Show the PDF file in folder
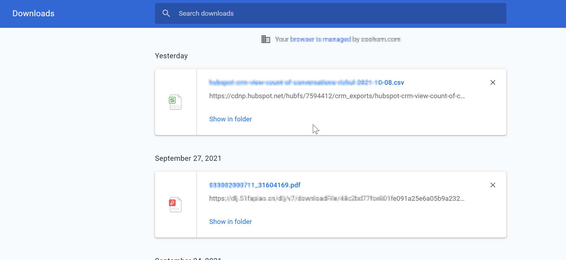566x260 pixels. [230, 222]
